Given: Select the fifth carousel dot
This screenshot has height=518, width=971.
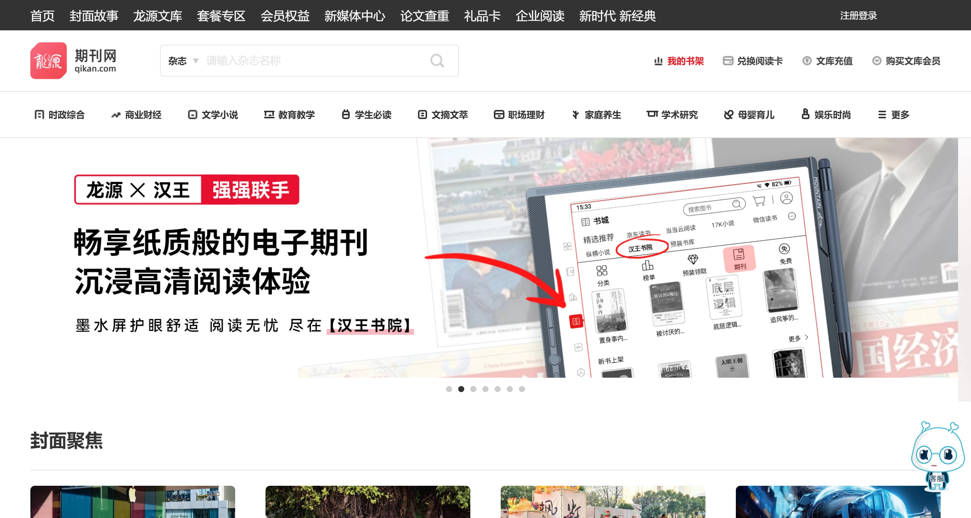Looking at the screenshot, I should (x=498, y=389).
